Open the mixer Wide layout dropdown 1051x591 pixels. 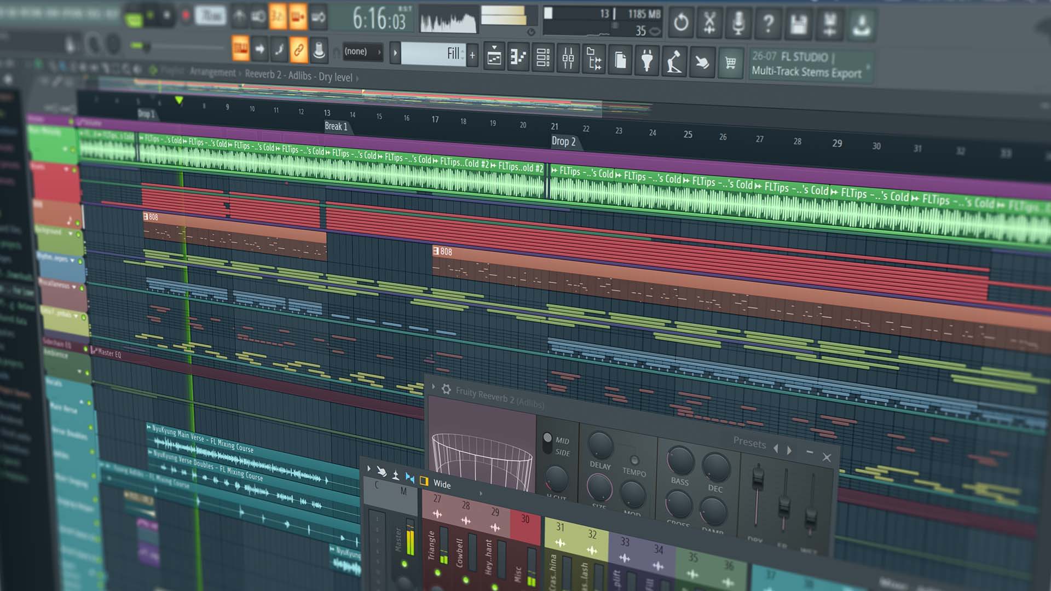(x=443, y=484)
